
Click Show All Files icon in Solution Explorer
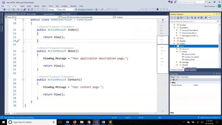(202, 18)
